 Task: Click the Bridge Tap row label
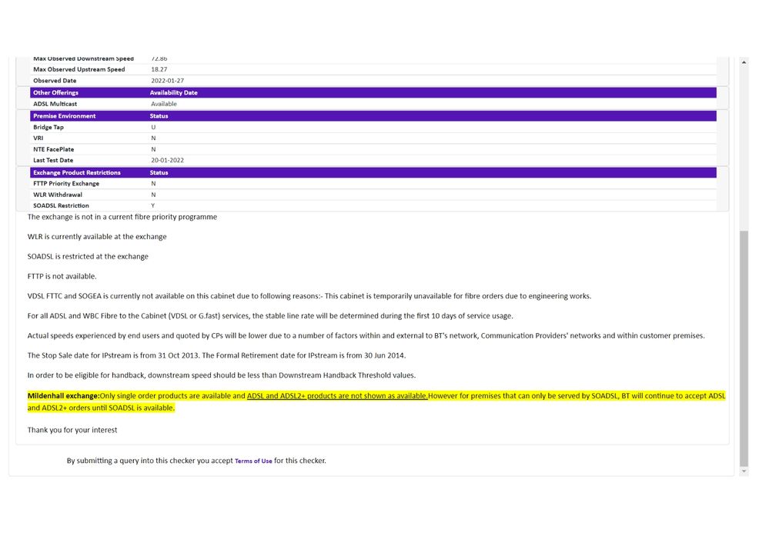pos(48,128)
